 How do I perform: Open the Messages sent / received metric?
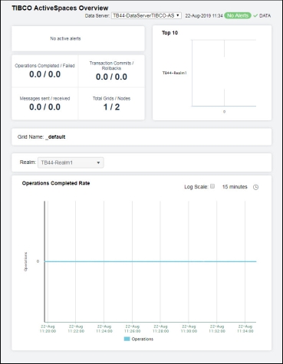point(44,103)
